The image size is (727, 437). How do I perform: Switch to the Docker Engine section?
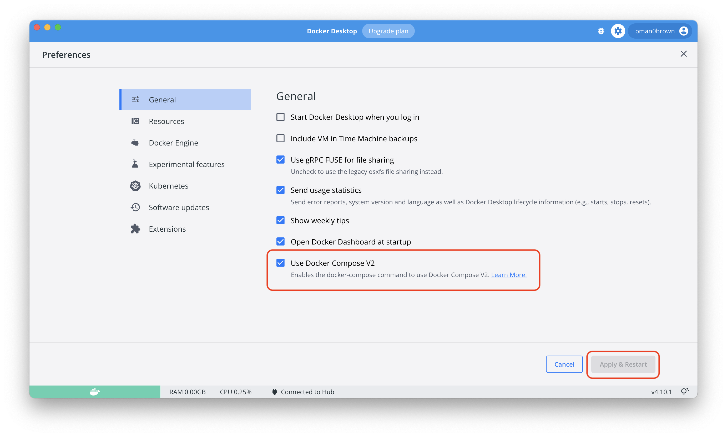pyautogui.click(x=173, y=143)
